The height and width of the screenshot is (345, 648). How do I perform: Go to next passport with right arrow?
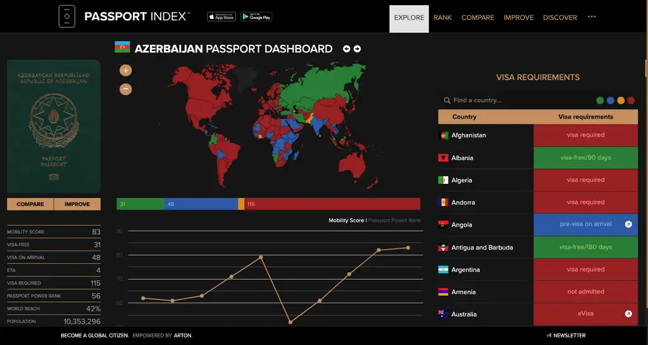click(358, 49)
